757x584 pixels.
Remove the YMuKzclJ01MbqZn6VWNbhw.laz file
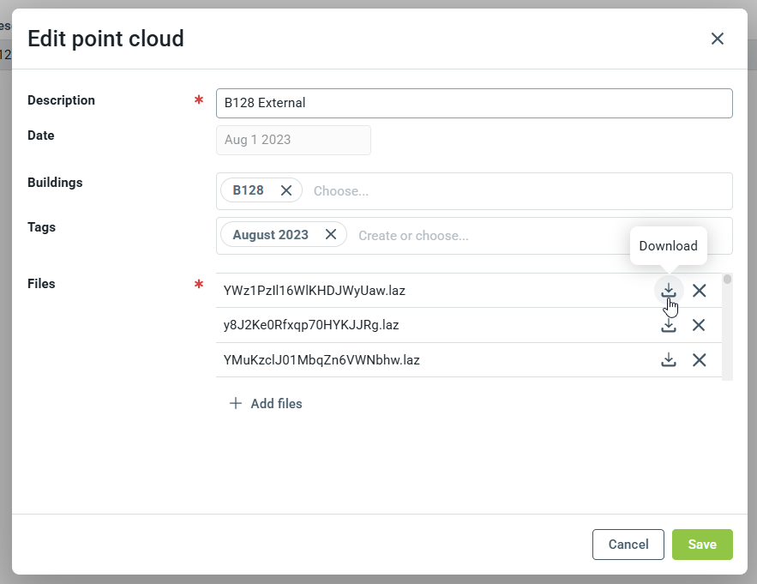(x=700, y=360)
